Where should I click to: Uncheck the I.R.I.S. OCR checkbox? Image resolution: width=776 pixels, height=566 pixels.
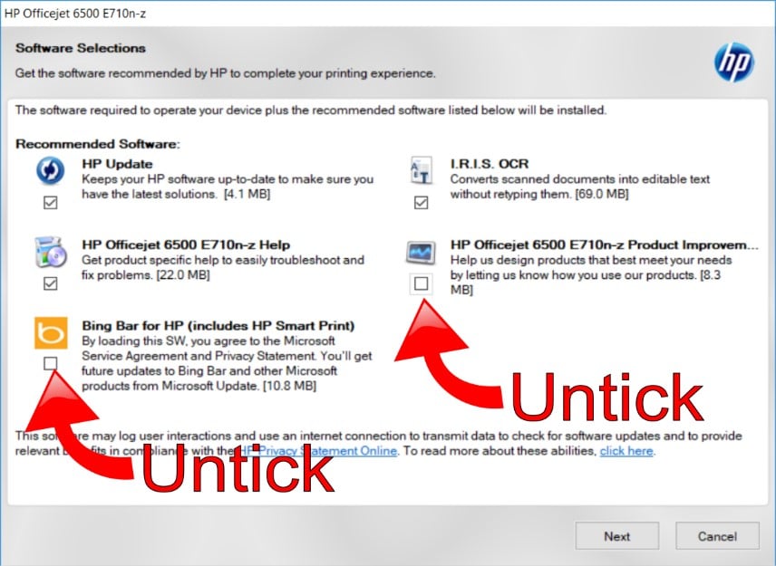[x=422, y=202]
